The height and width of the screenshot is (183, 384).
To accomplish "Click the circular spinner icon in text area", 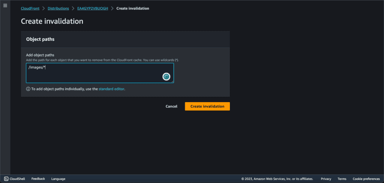I will tap(166, 77).
